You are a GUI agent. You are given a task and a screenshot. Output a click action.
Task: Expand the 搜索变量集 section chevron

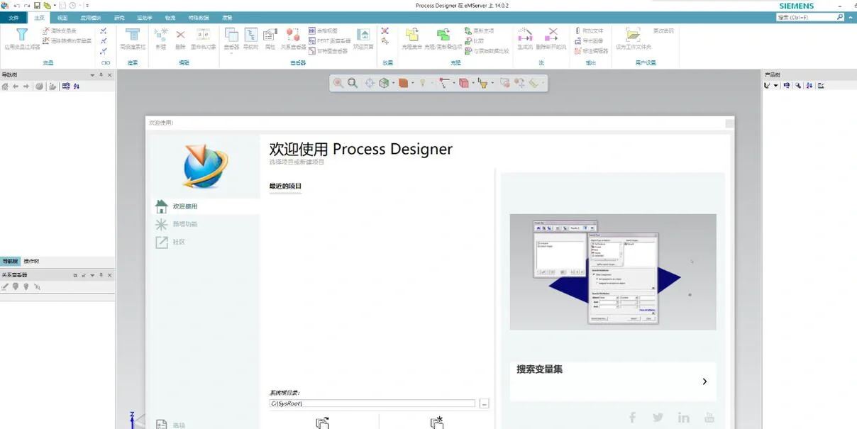[704, 381]
